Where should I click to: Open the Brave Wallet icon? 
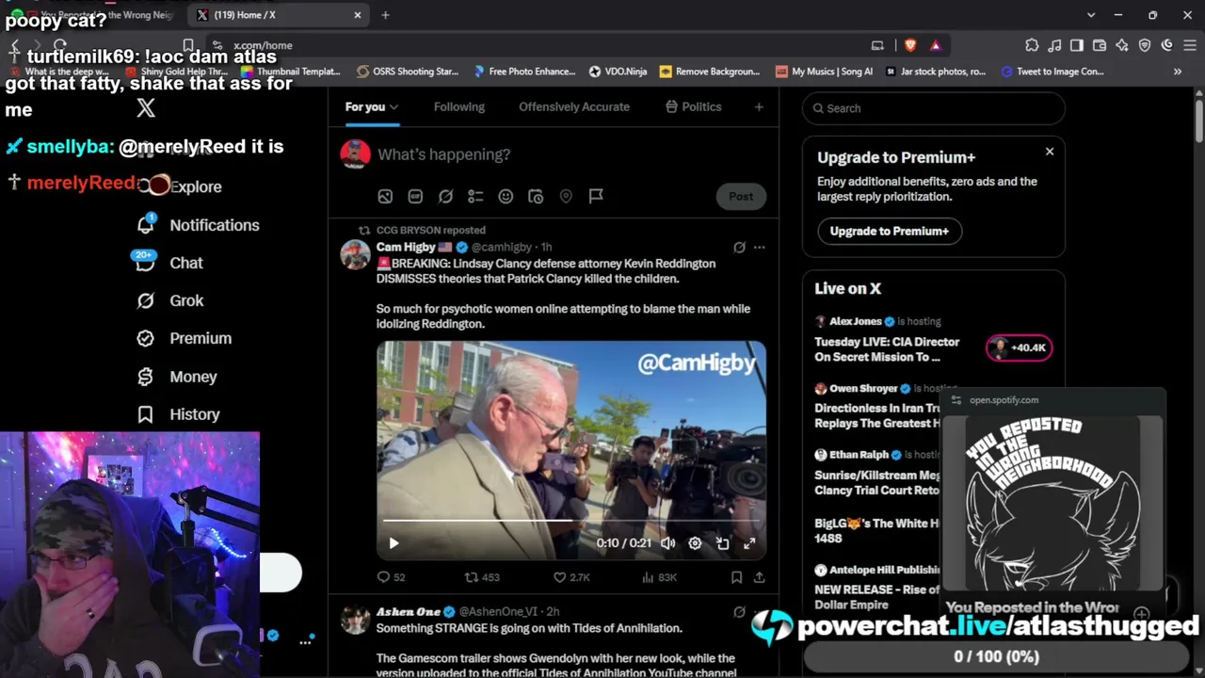pyautogui.click(x=1100, y=45)
